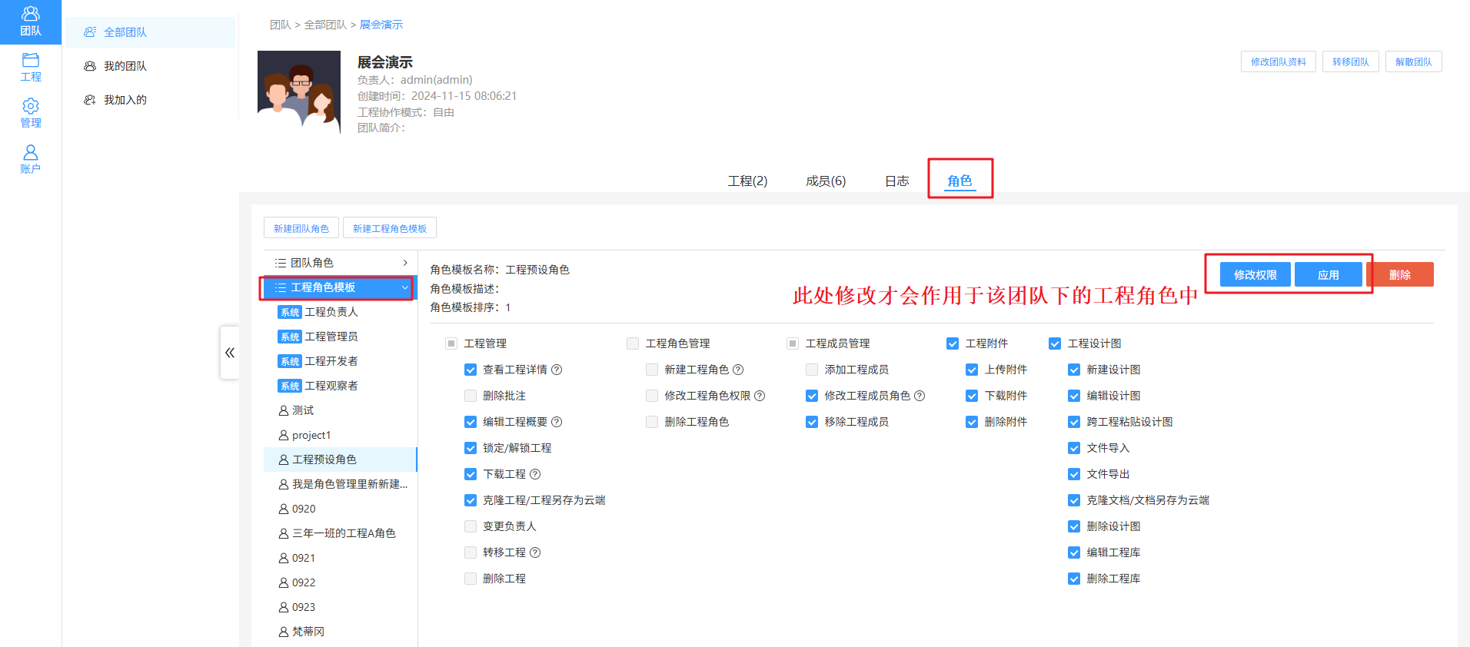Click the team avatar image

299,92
